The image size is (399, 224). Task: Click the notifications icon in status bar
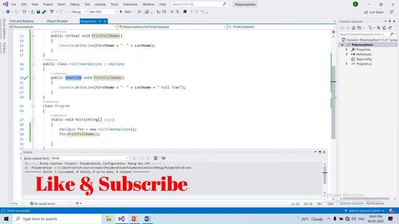coord(392,211)
